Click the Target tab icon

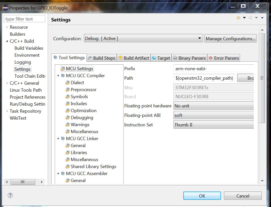pos(154,58)
